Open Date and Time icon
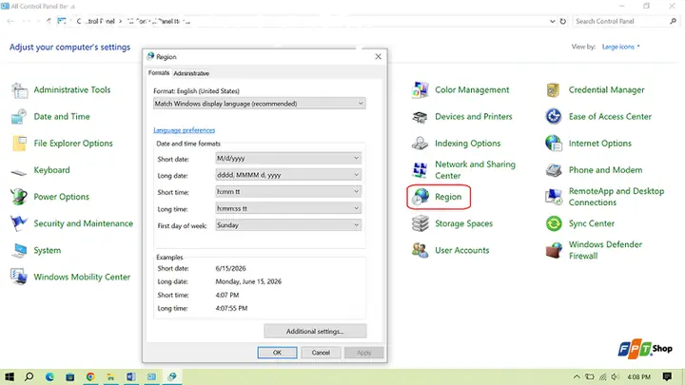The image size is (685, 385). [19, 117]
